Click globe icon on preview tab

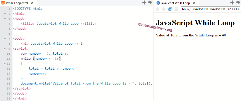(x=158, y=3)
